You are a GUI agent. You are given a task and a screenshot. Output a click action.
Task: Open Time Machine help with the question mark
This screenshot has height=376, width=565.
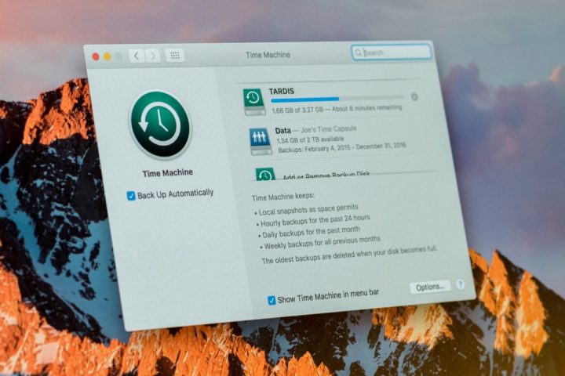click(461, 285)
